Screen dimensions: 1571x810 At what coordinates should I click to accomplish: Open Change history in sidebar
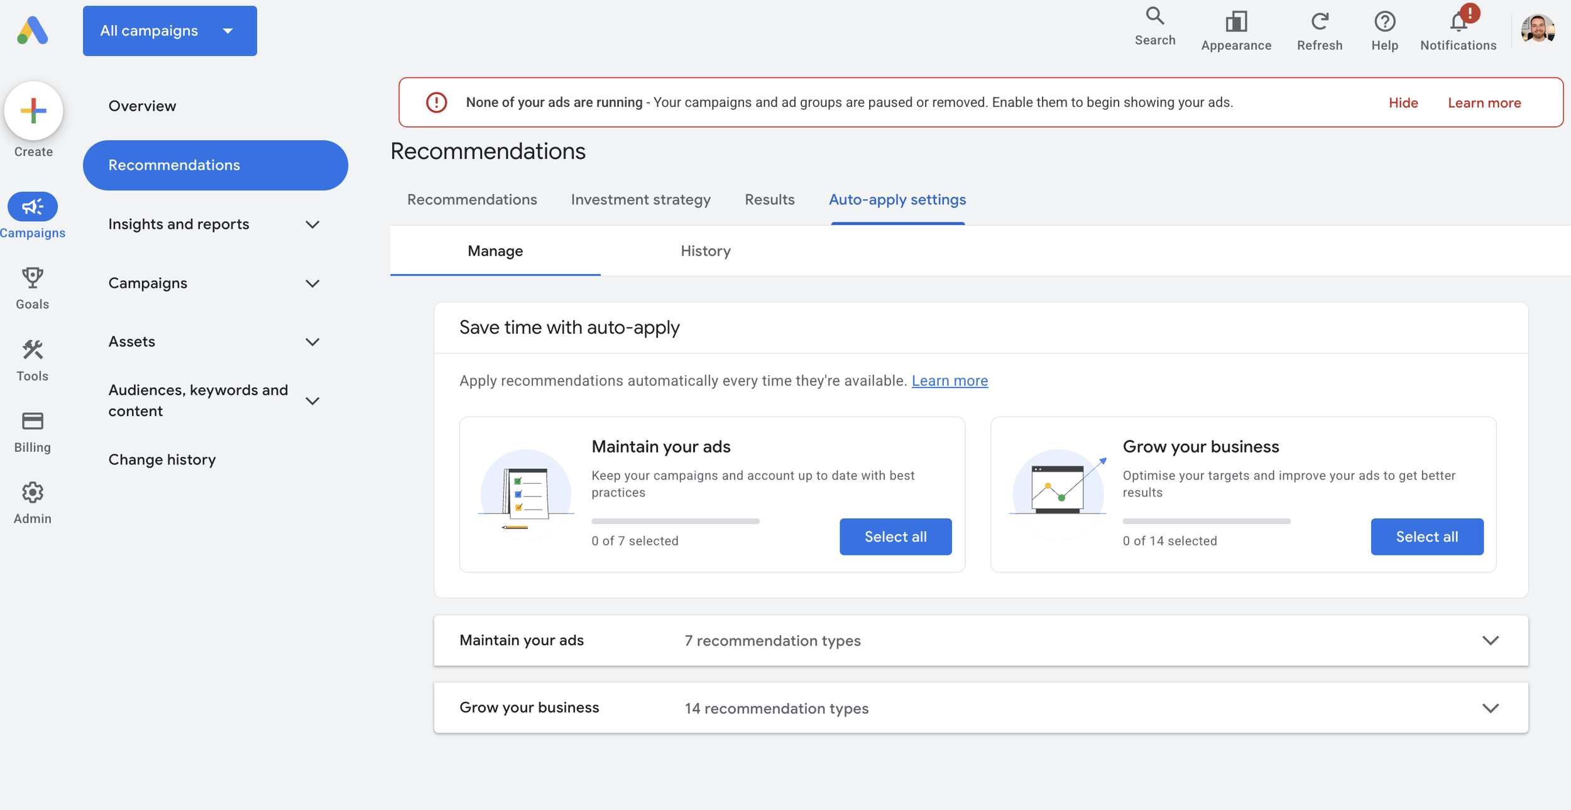click(x=162, y=460)
